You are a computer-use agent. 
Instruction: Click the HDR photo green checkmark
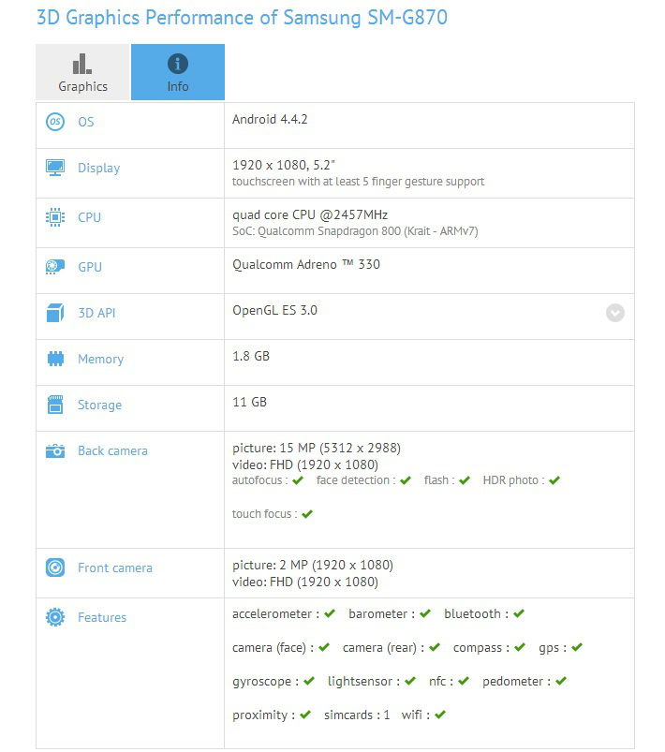[554, 480]
